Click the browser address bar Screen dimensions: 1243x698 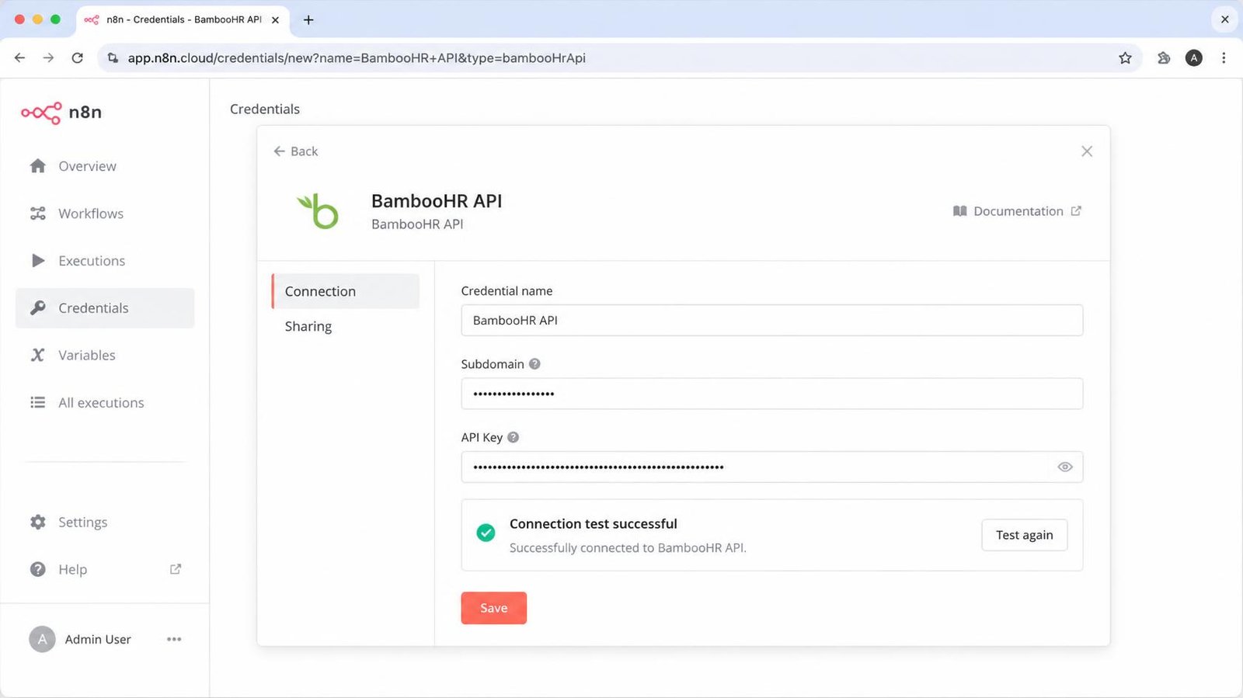pos(620,58)
